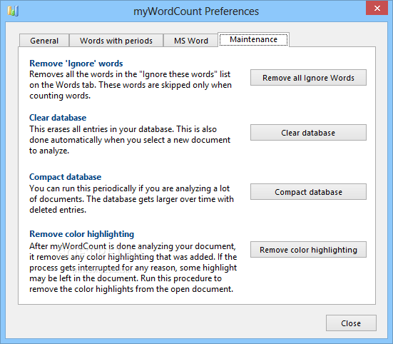The image size is (393, 344).
Task: Click the "Clear database" section heading
Action: pos(58,118)
